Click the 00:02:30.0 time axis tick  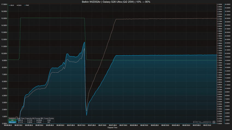[x=165, y=125]
